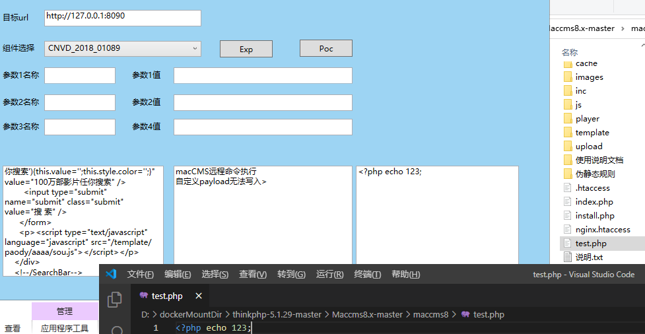Focus the 参数1名称 input box
645x334 pixels.
tap(80, 76)
